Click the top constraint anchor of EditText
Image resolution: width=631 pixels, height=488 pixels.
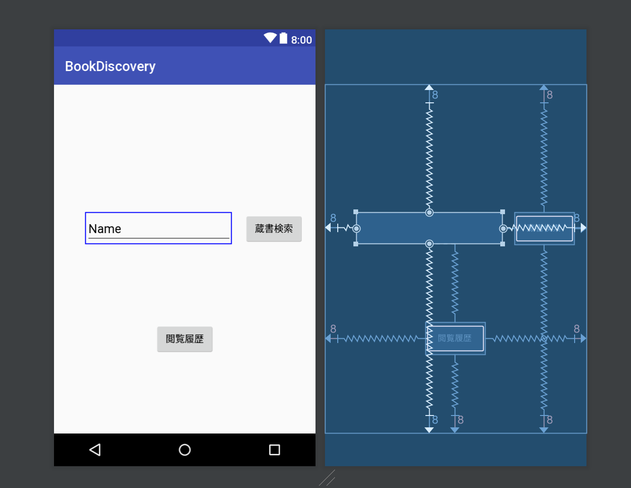coord(429,212)
